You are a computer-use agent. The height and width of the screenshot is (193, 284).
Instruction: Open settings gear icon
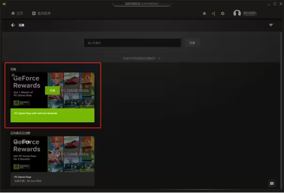point(223,14)
